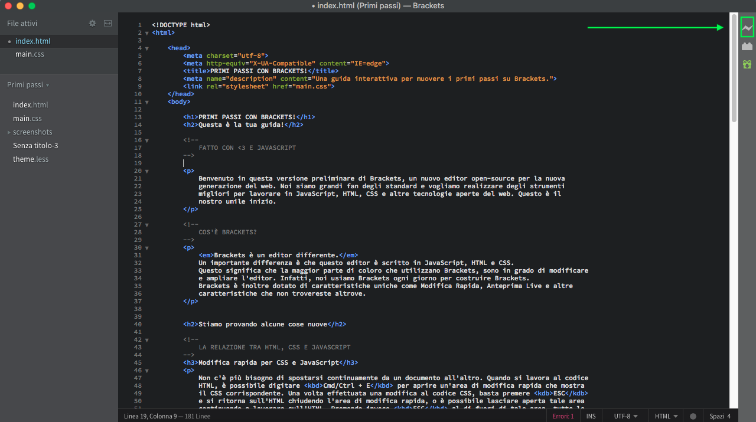Toggle Spazi indentation type in status bar
Screen dimensions: 756x422
(x=716, y=416)
